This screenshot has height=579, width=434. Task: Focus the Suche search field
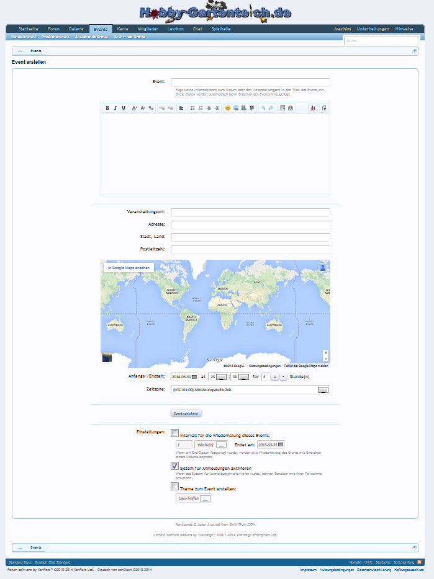[381, 41]
